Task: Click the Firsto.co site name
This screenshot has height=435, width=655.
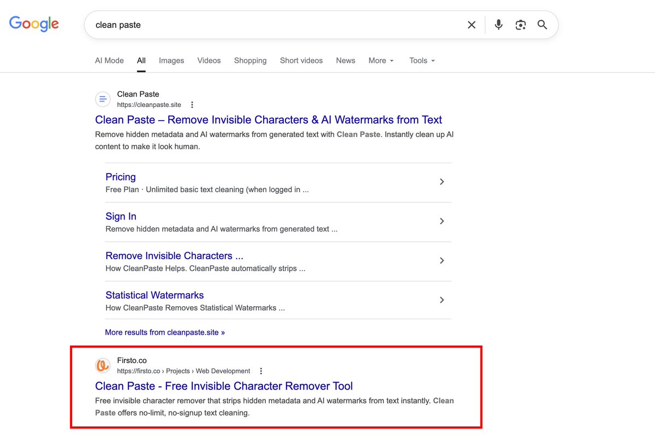Action: point(132,361)
